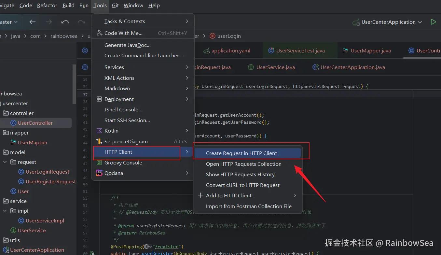Open the Window menu
Image resolution: width=441 pixels, height=255 pixels.
(133, 6)
